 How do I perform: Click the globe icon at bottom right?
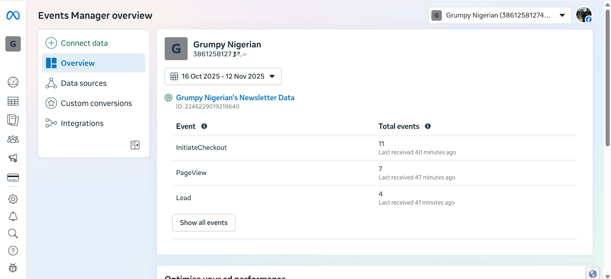pos(593,274)
